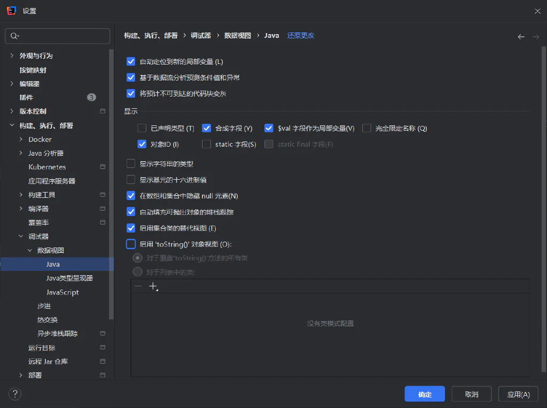
Task: Click the search magnifier icon in settings
Action: (x=14, y=36)
